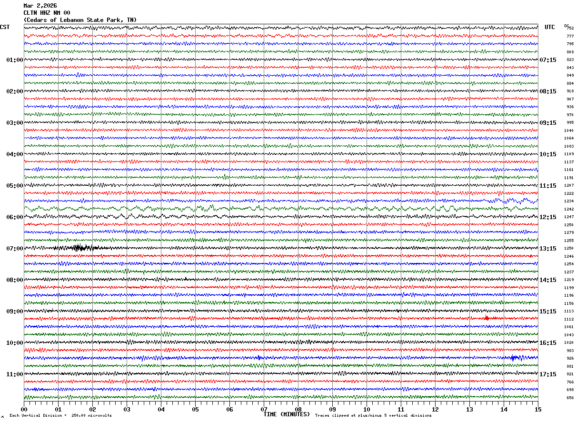Click minute tick '13' on time axis
Screen dimensions: 576x422
pyautogui.click(x=470, y=409)
